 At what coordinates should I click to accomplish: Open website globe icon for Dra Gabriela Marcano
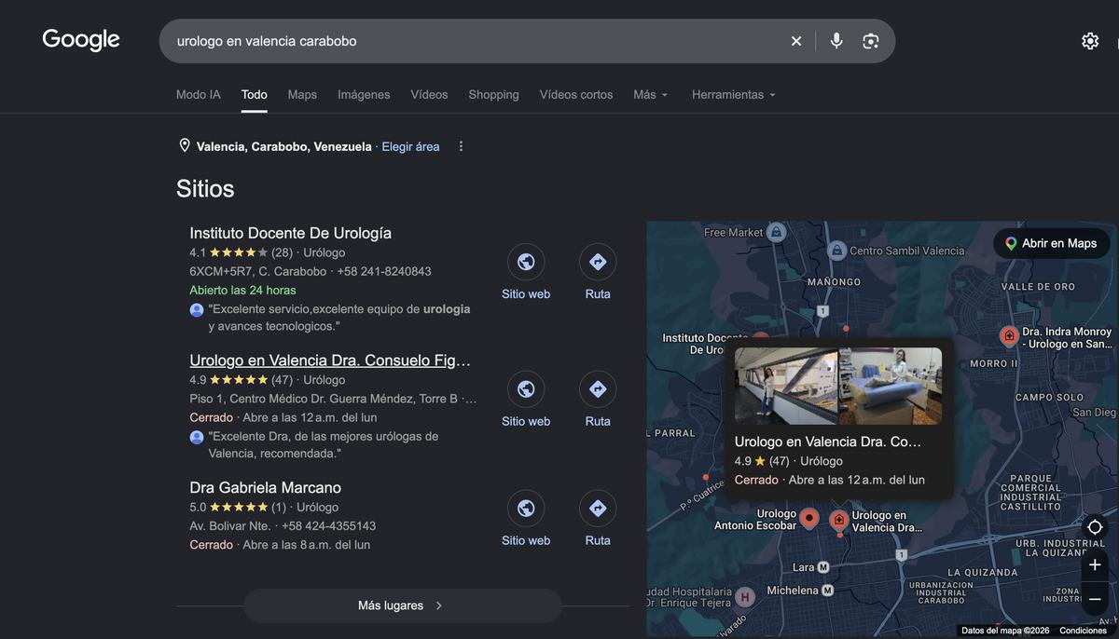(x=526, y=509)
